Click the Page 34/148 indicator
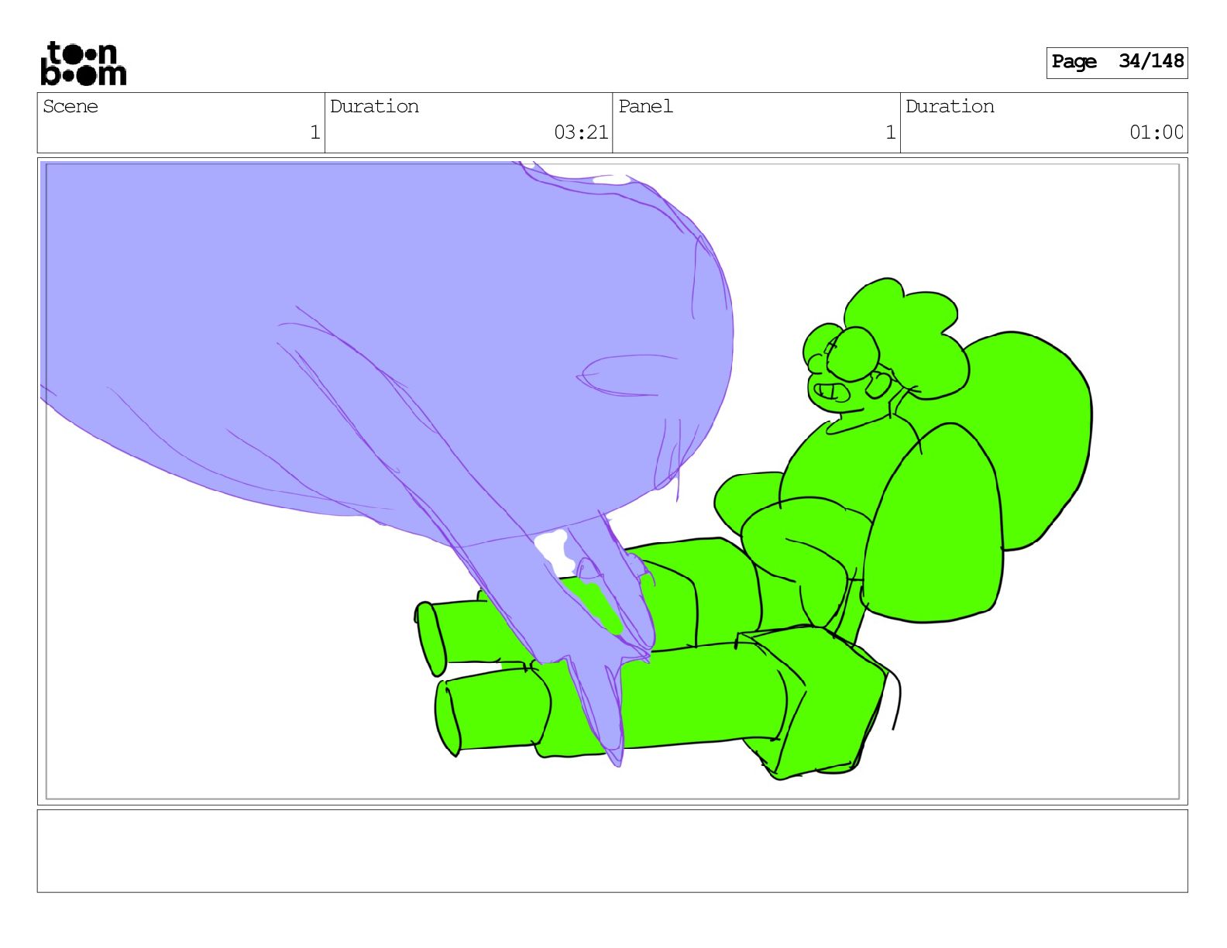1227x948 pixels. pos(1116,62)
